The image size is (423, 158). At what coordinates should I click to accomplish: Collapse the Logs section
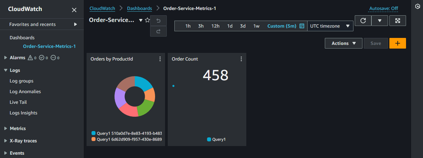5,71
